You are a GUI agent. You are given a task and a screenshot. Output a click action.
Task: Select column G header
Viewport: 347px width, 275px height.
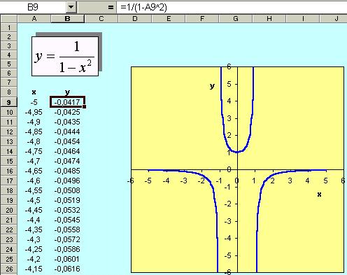click(x=236, y=19)
